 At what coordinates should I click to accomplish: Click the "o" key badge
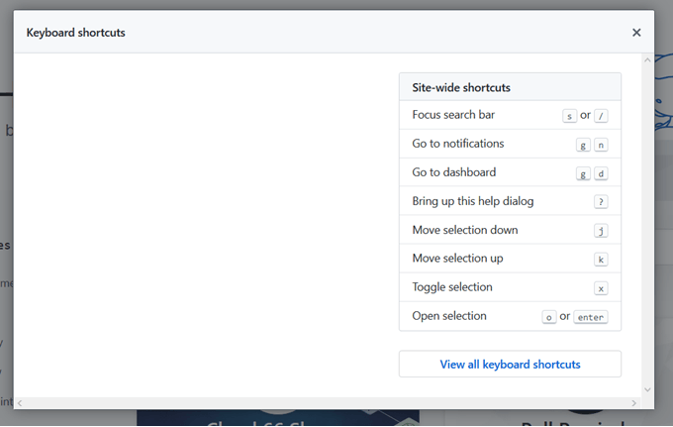tap(549, 317)
